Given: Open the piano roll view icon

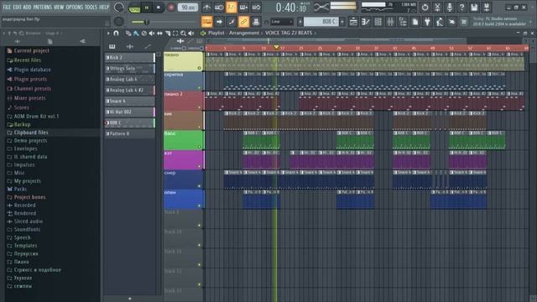Looking at the screenshot, I should pos(366,22).
